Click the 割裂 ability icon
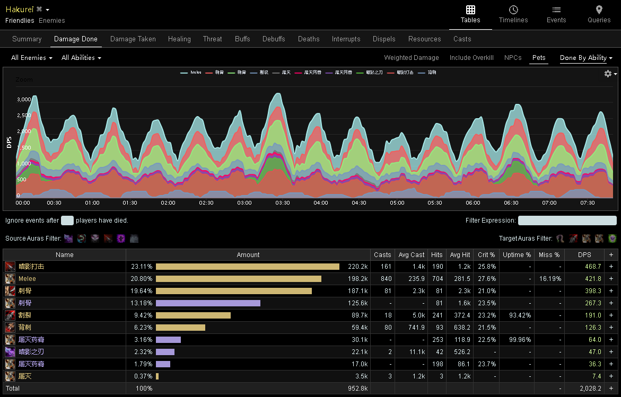 [x=10, y=315]
